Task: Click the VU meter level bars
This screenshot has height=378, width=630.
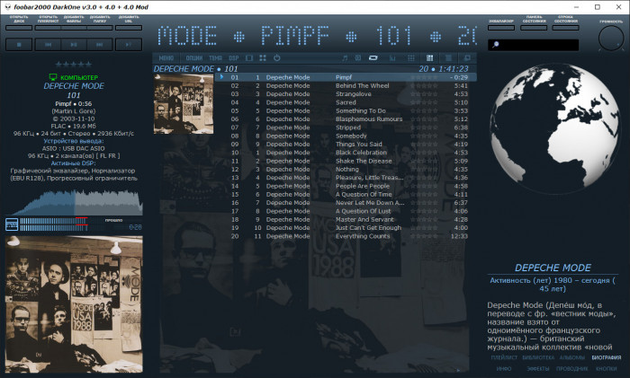Action: pos(54,224)
